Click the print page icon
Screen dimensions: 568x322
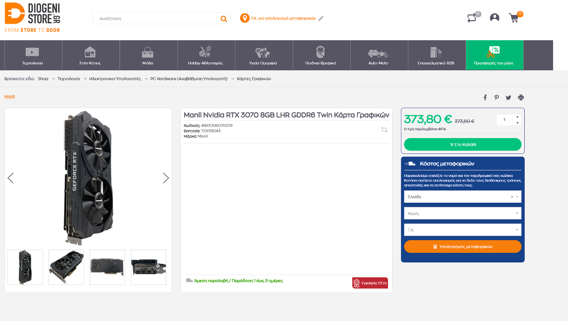[521, 98]
